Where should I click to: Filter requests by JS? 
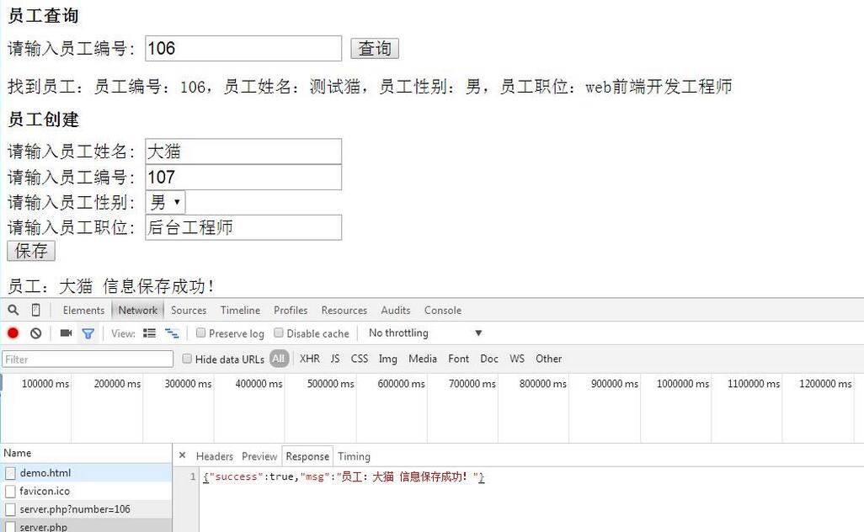click(335, 359)
